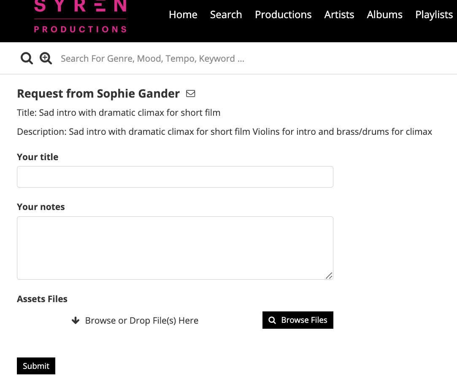The height and width of the screenshot is (390, 457).
Task: Submit the request response form
Action: (x=36, y=366)
